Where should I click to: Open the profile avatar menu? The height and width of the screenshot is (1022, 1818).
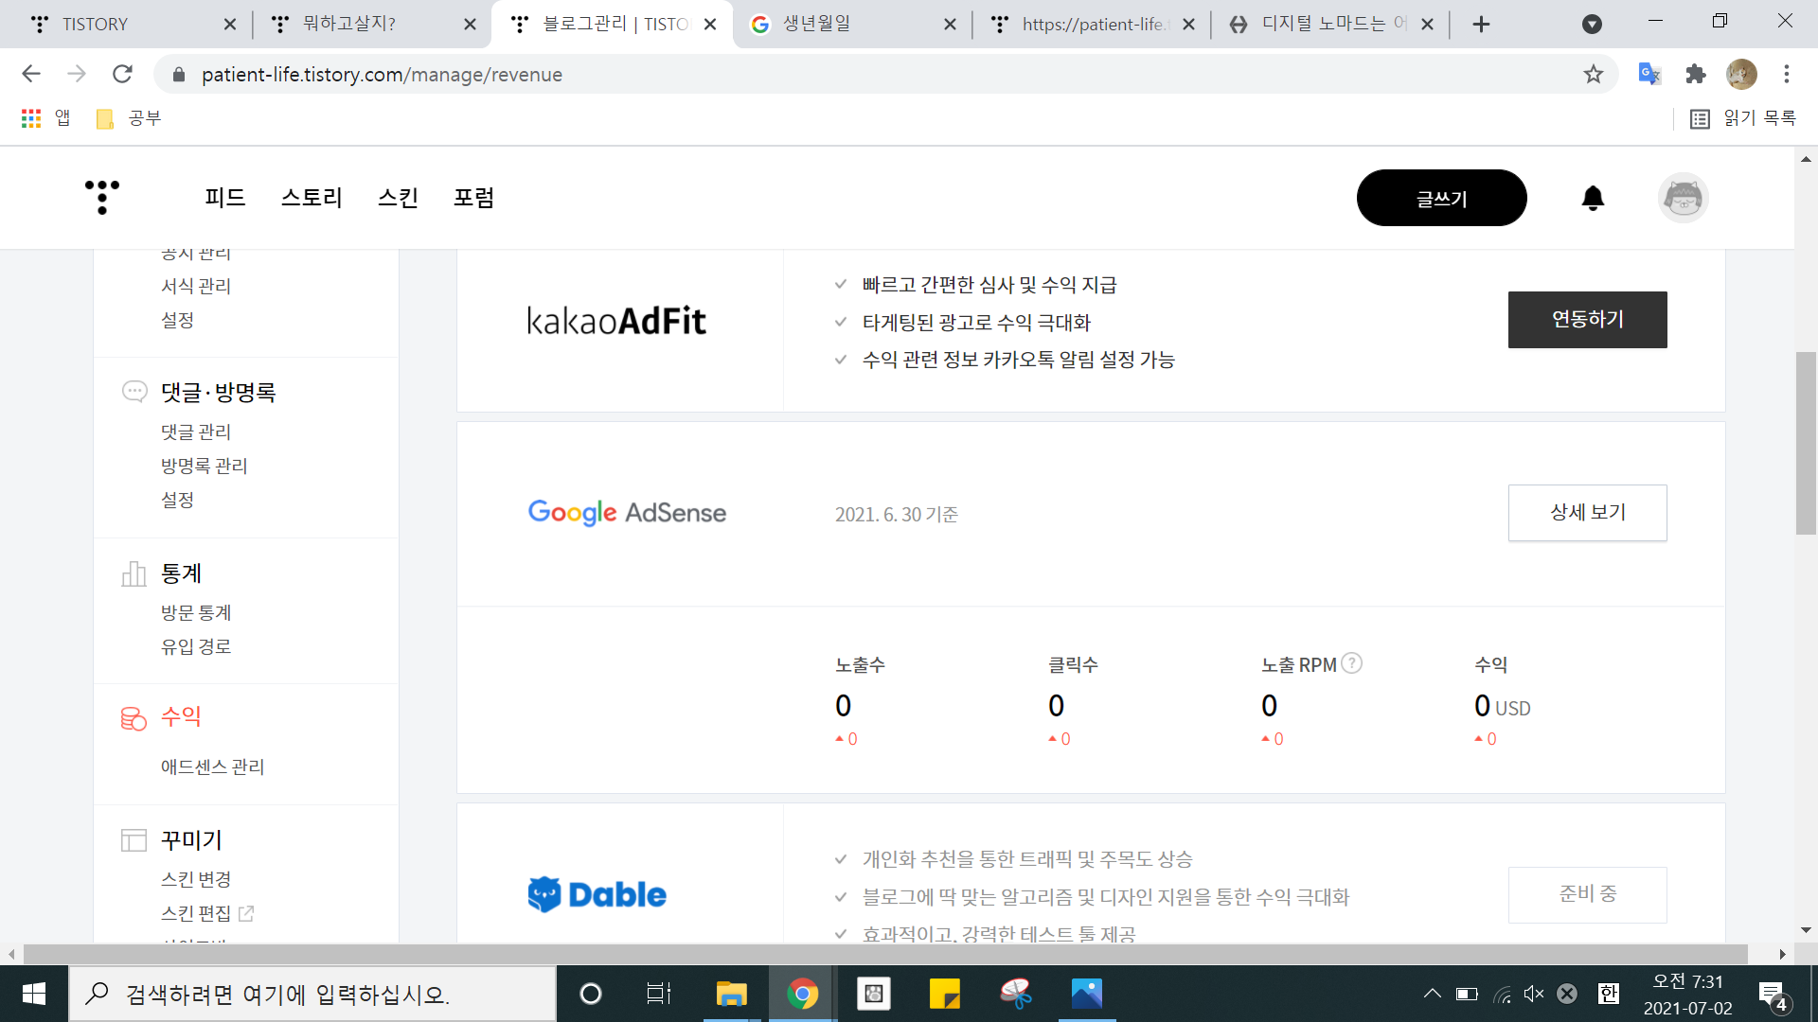tap(1683, 198)
